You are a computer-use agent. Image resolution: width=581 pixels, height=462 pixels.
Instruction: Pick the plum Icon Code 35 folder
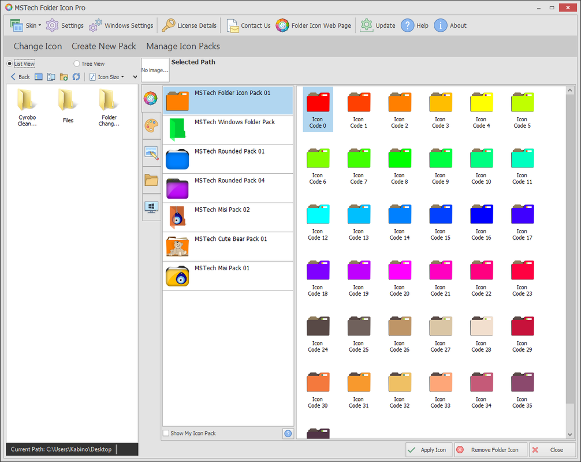(522, 389)
